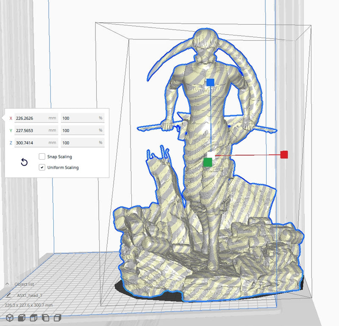339x326 pixels.
Task: Click the Y scale percent field
Action: 83,130
